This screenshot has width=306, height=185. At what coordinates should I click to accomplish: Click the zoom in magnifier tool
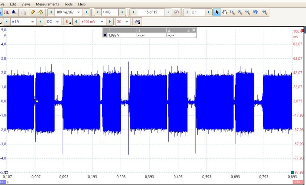[x=240, y=12]
